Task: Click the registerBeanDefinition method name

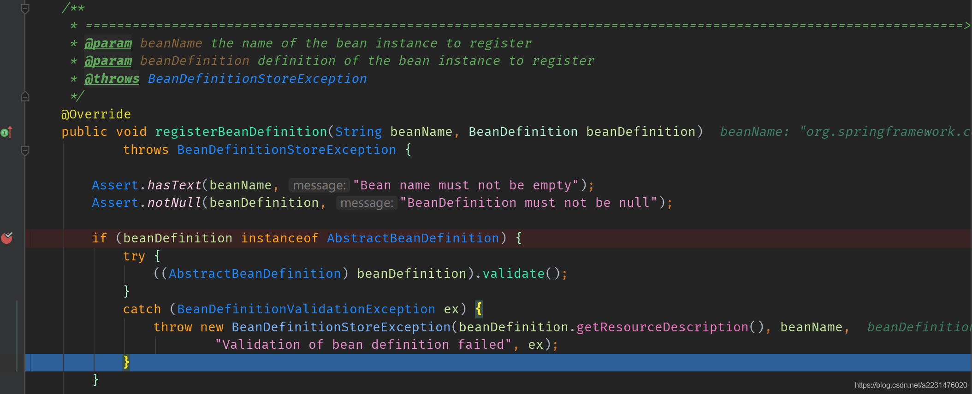Action: click(x=241, y=132)
